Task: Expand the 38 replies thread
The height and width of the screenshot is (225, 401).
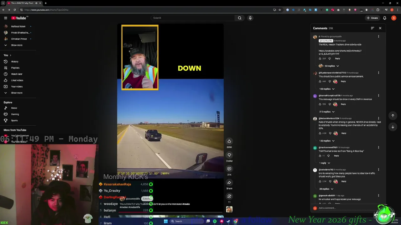Action: 326,189
